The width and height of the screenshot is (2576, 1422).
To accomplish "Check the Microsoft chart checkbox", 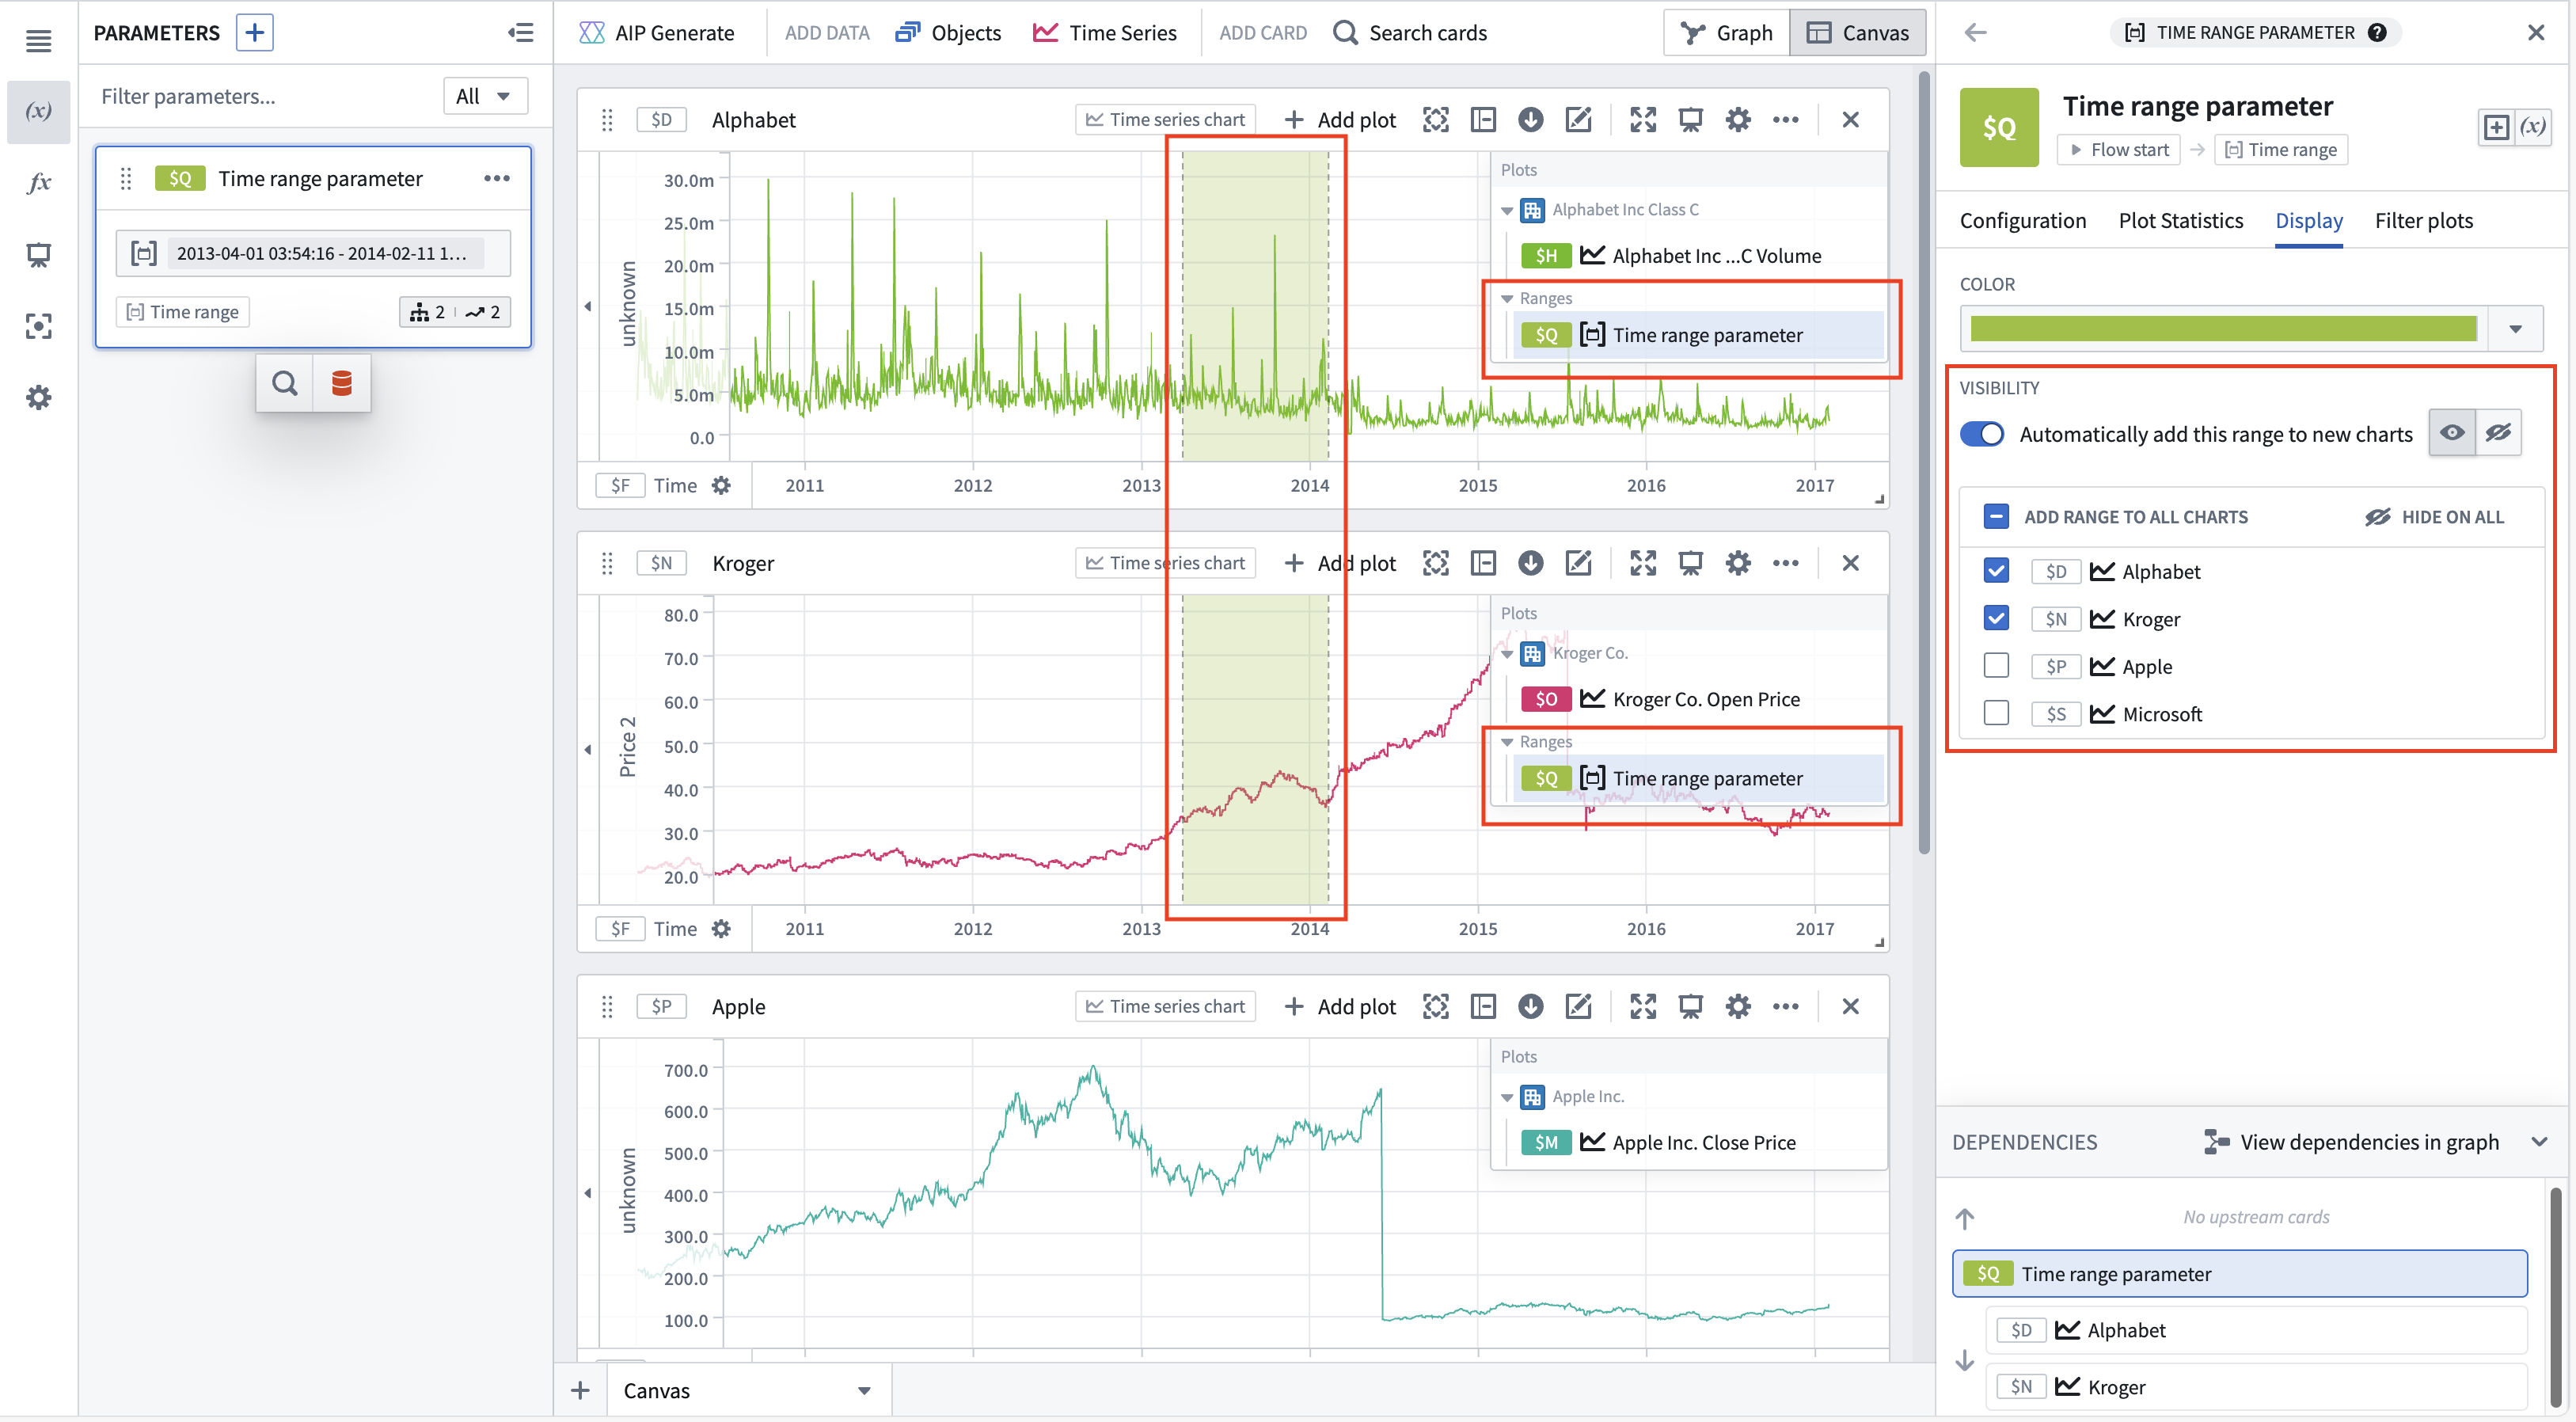I will tap(1996, 713).
